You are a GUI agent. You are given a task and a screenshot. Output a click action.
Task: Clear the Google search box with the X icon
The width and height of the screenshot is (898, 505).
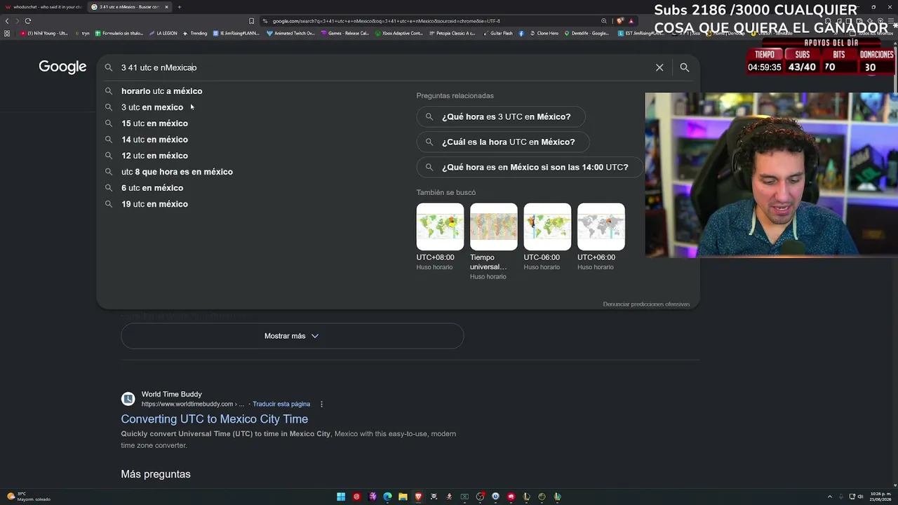click(x=659, y=67)
